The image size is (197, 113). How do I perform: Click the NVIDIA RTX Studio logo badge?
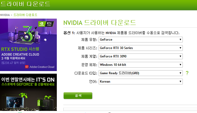coord(46,24)
